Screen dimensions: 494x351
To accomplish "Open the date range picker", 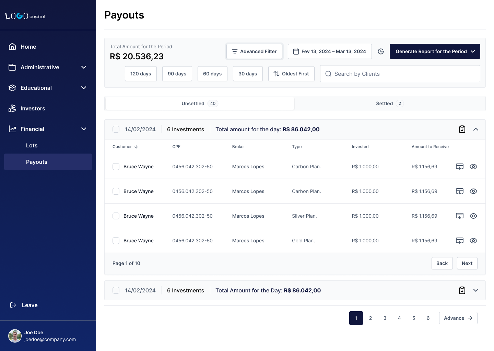I will pyautogui.click(x=330, y=51).
